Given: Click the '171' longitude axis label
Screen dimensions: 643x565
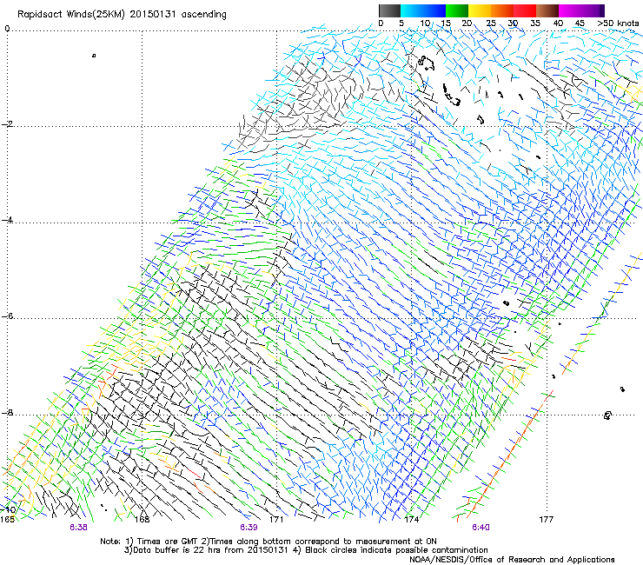Looking at the screenshot, I should 276,520.
